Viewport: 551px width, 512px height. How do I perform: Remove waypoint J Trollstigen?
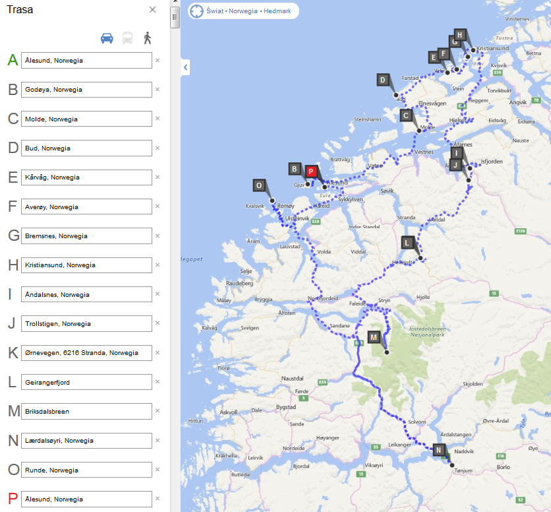click(x=158, y=323)
